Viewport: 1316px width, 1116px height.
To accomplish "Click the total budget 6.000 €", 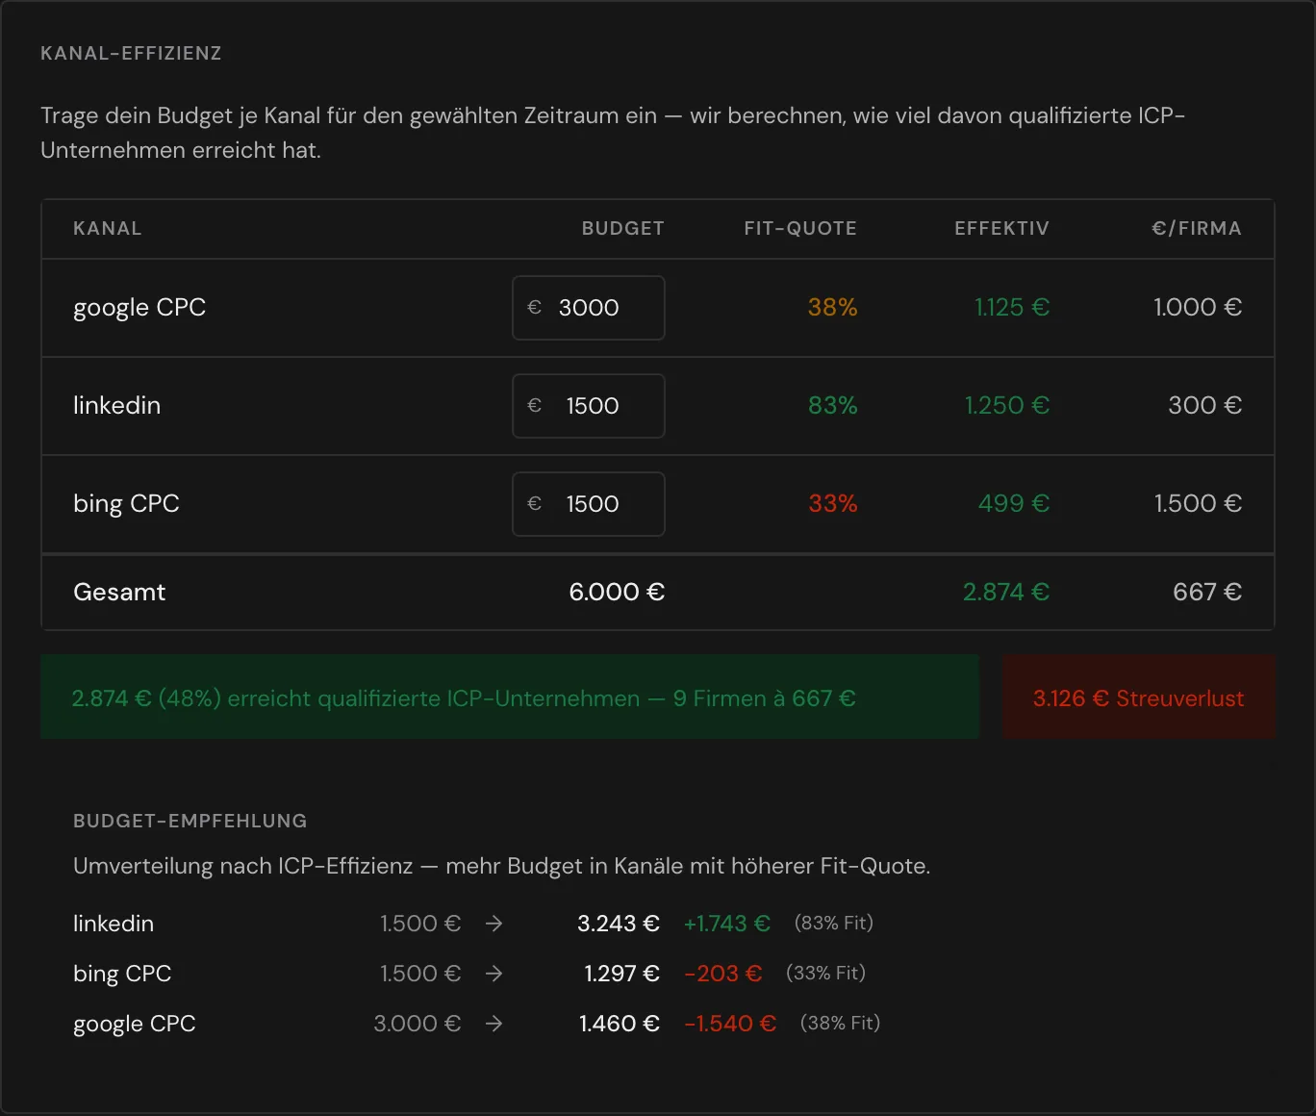I will (617, 593).
